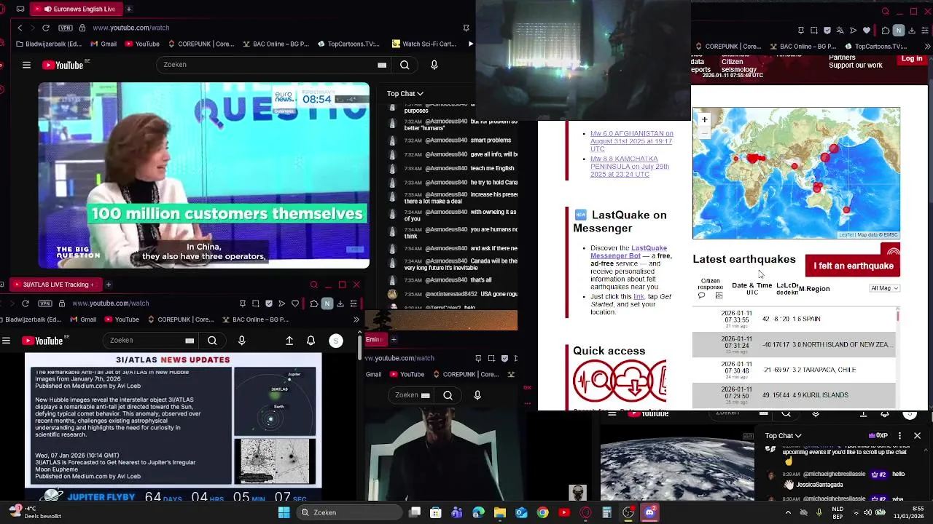933x524 pixels.
Task: Open new tab next to Euronews tab
Action: point(129,9)
